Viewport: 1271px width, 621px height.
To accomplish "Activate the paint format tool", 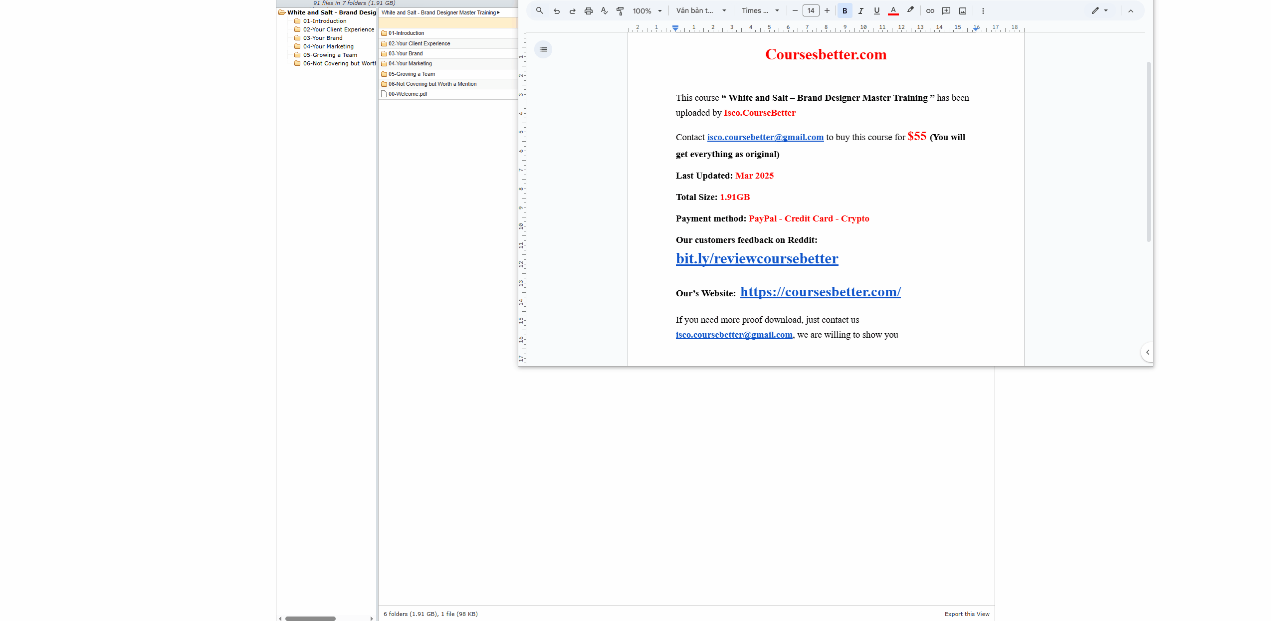I will point(620,10).
